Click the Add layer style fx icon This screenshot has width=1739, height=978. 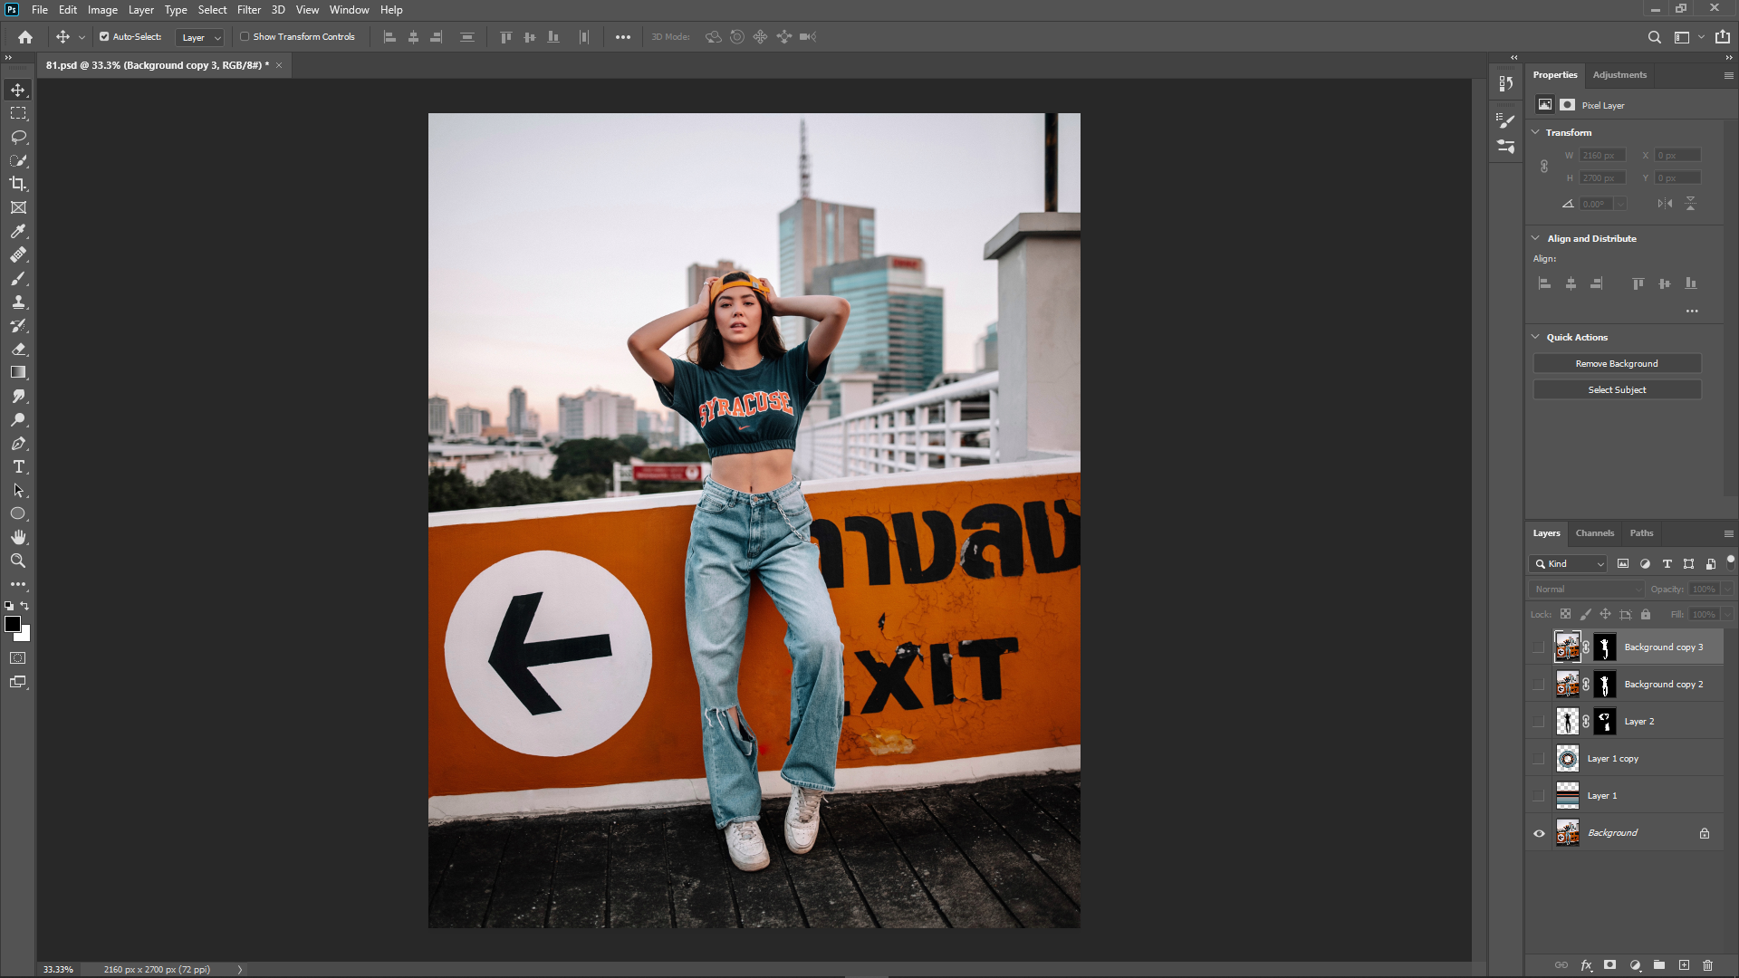click(x=1586, y=965)
